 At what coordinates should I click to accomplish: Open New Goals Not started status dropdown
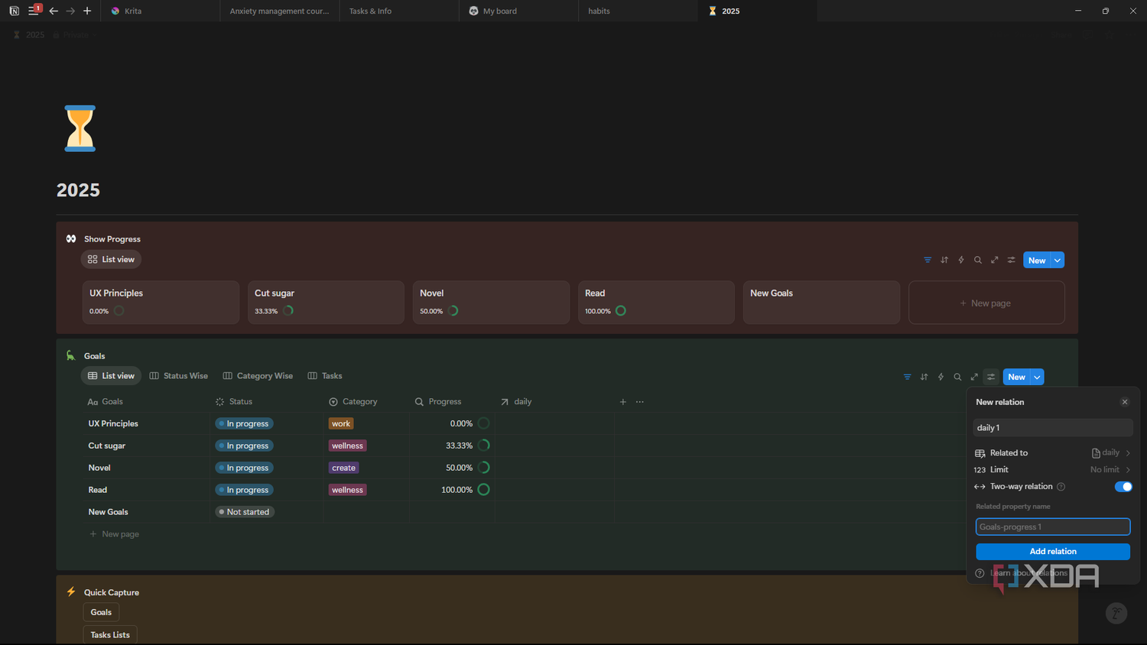click(245, 512)
